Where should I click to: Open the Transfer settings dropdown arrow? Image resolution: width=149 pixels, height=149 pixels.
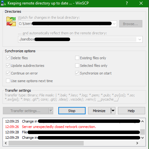click(51, 111)
